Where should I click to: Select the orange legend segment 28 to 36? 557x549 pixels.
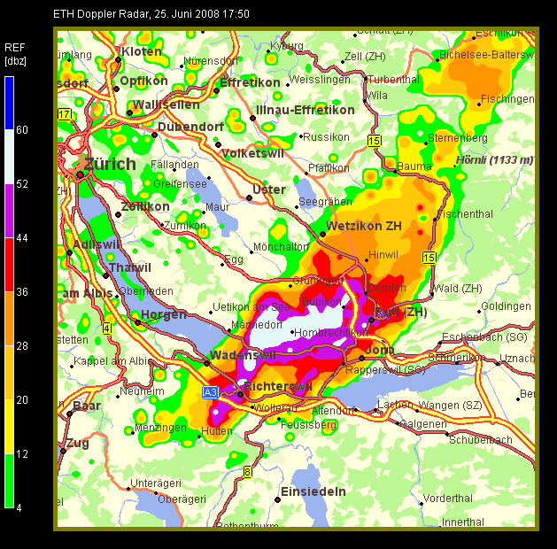tap(9, 319)
